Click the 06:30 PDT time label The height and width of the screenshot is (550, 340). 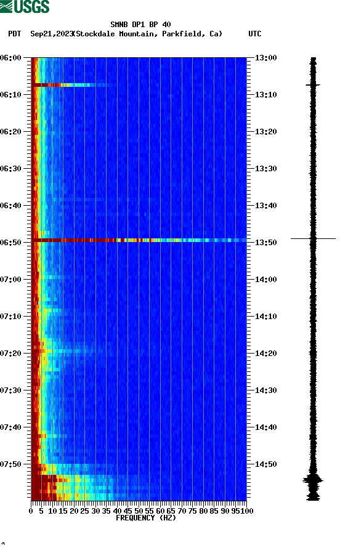(x=11, y=169)
